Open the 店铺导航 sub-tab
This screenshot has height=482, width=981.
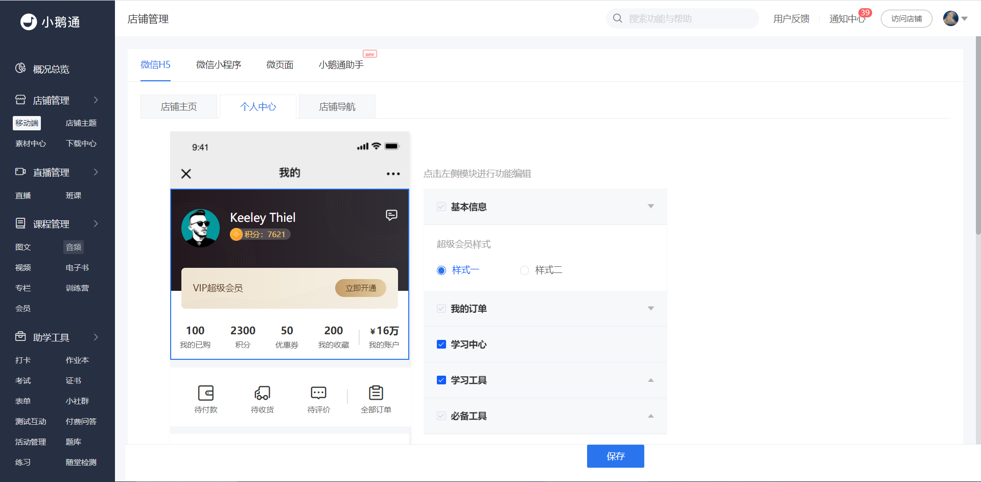point(337,107)
